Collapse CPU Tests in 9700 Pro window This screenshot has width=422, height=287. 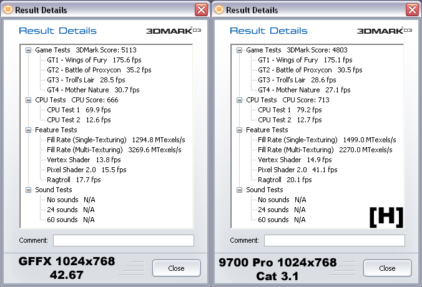point(239,100)
